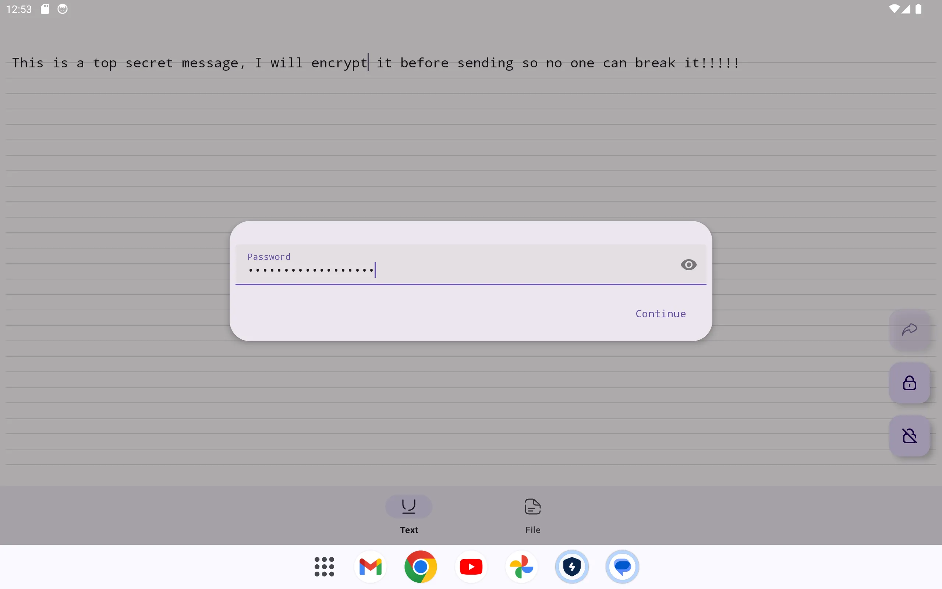Screen dimensions: 942x589
Task: Open Google Photos from taskbar
Action: [x=521, y=566]
